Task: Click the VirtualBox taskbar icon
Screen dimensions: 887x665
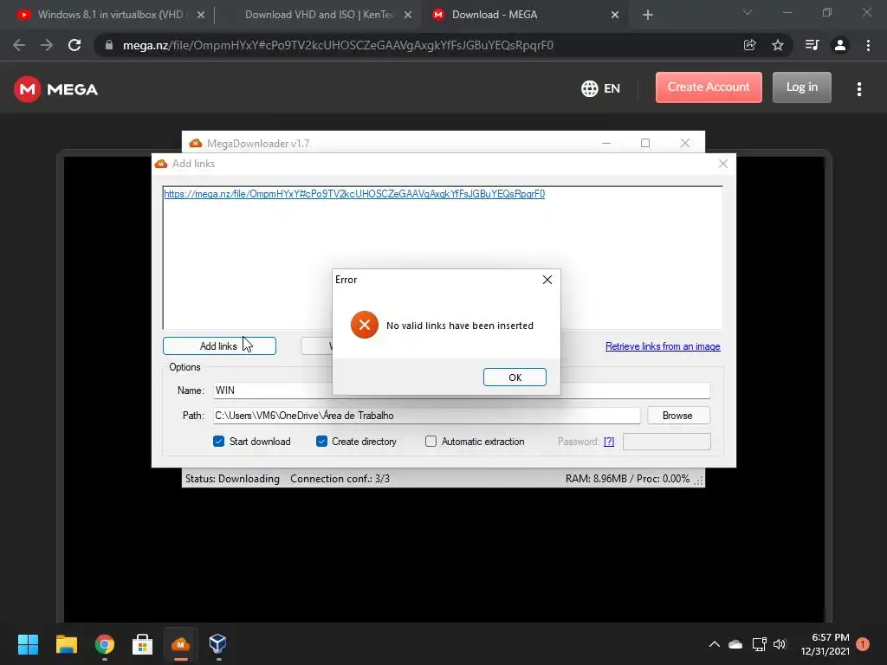Action: pyautogui.click(x=217, y=643)
